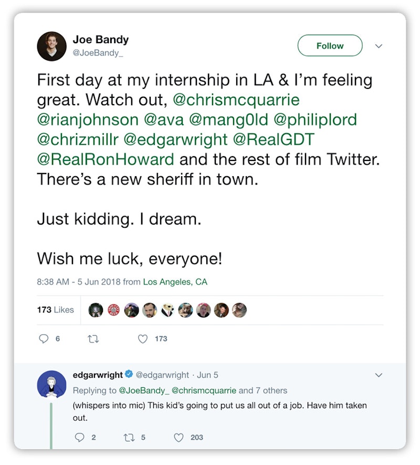Click edgarwright's verified badge
The height and width of the screenshot is (465, 420).
[129, 375]
